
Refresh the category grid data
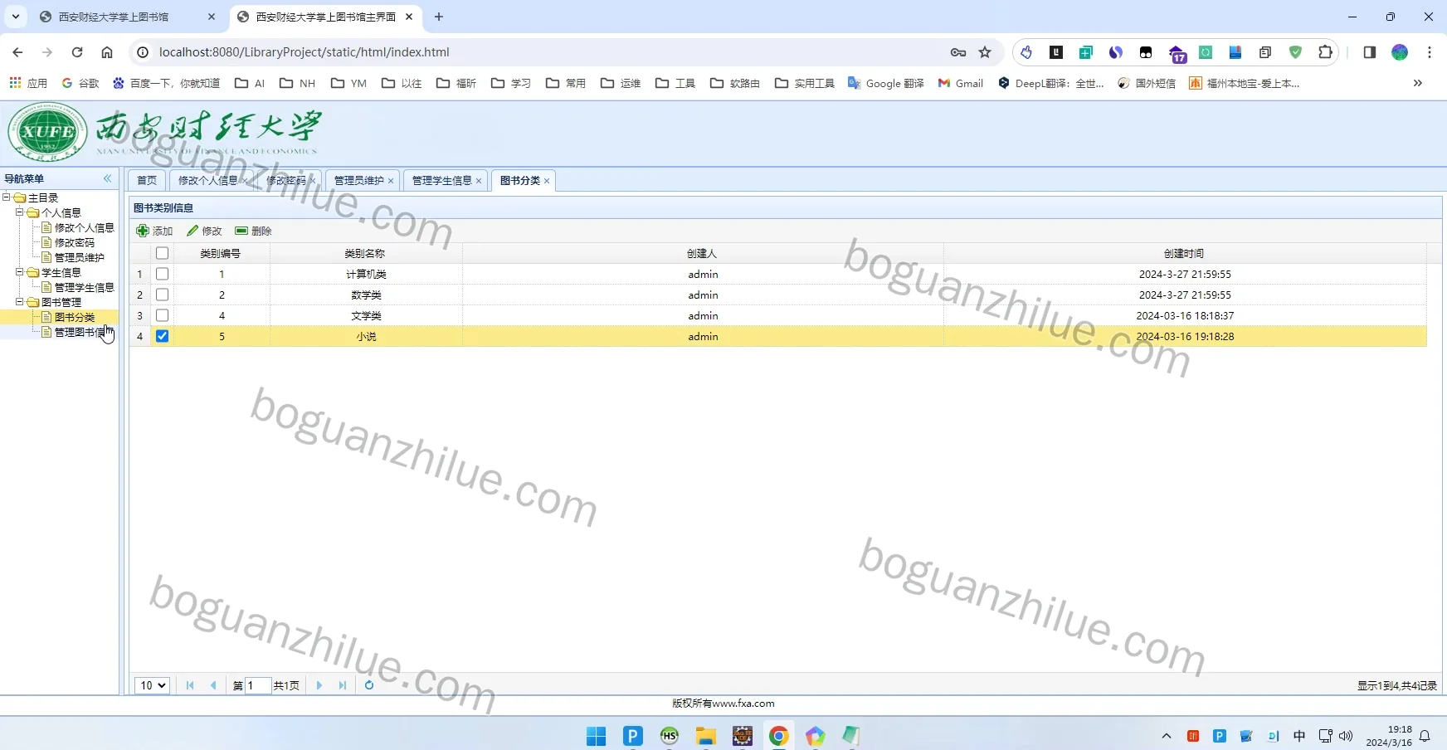pos(369,685)
